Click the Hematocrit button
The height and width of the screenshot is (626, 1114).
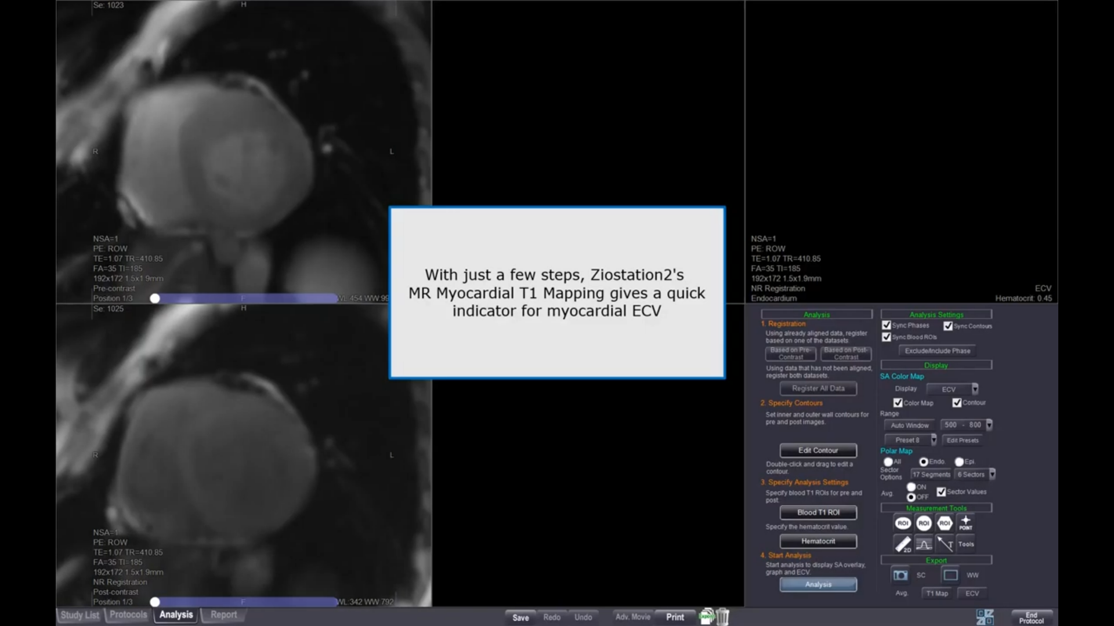pyautogui.click(x=818, y=541)
